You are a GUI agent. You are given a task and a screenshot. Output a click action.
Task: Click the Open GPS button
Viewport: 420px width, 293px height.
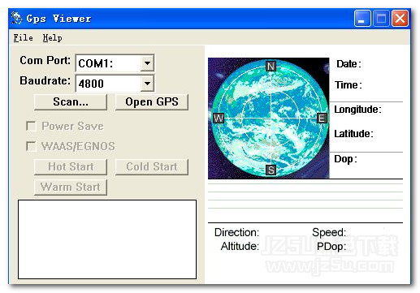click(152, 101)
